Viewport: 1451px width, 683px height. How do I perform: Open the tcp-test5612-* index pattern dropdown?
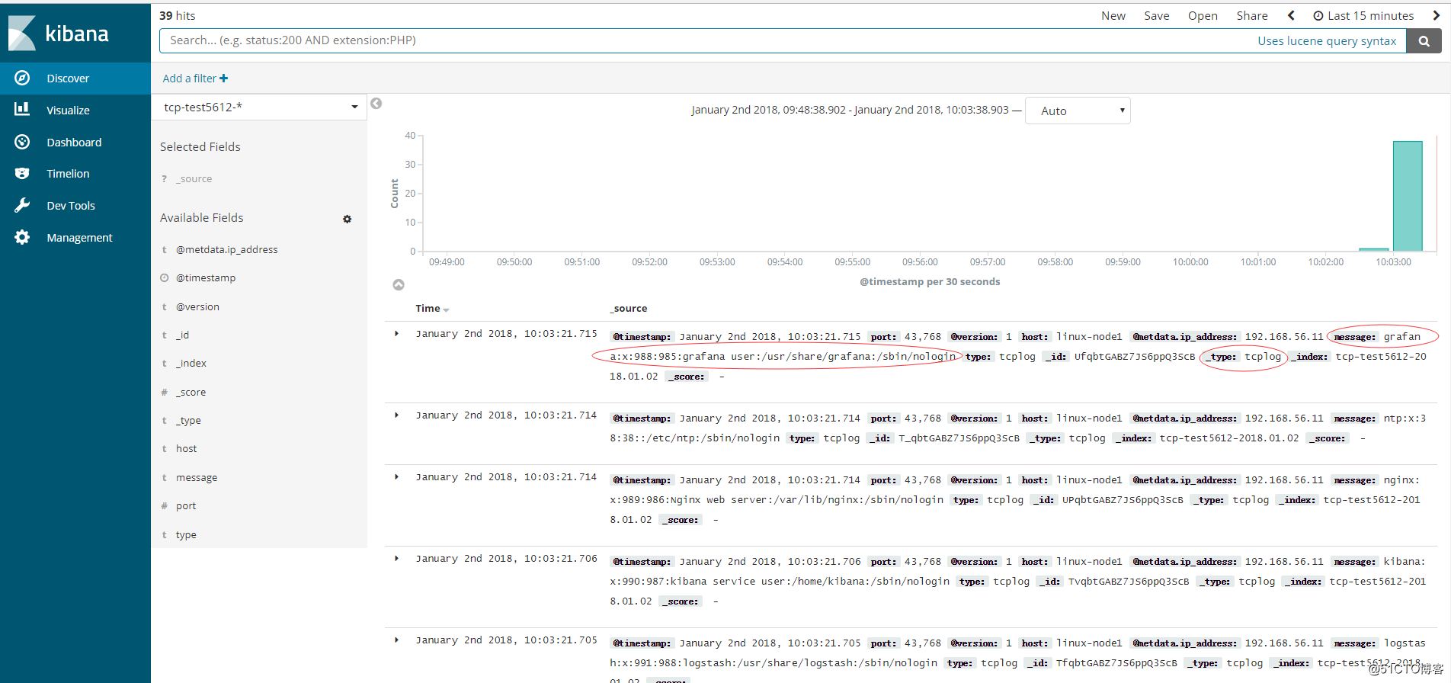point(259,107)
